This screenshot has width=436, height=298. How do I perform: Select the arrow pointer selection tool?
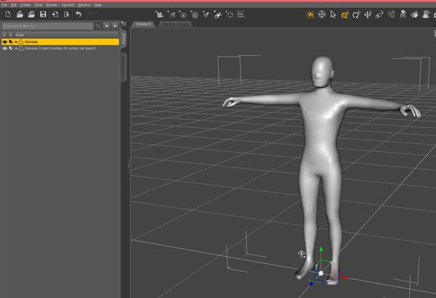[x=333, y=15]
